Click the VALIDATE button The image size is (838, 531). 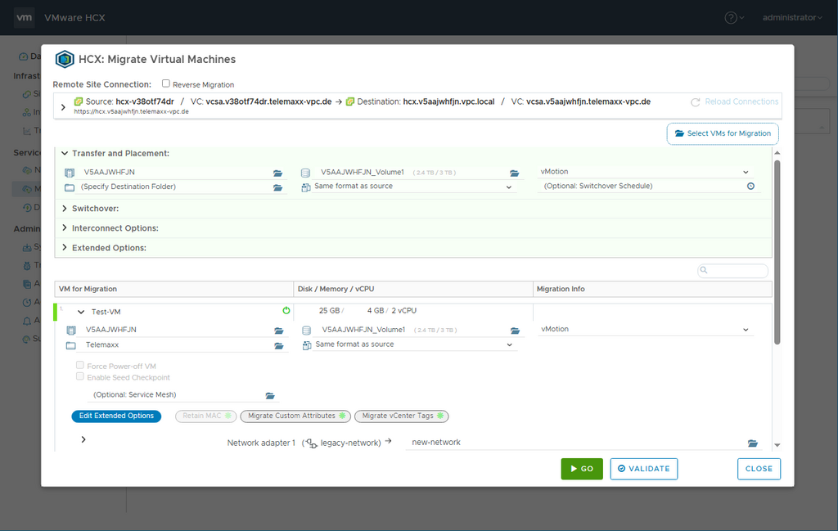coord(643,469)
